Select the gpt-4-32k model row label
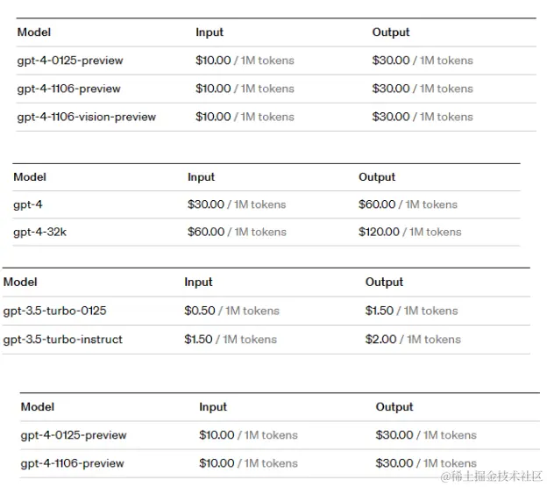 pos(40,232)
